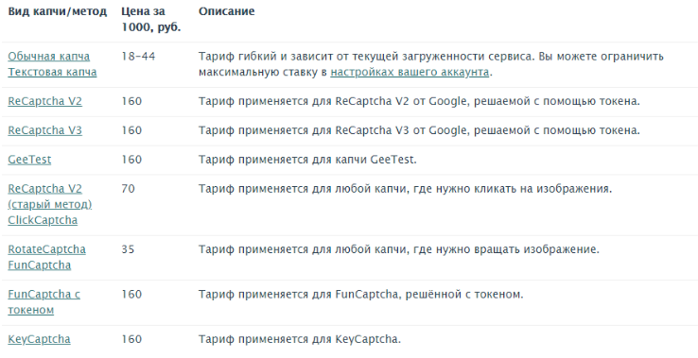Click the FunCaptcha link under RotateCaptcha
This screenshot has height=358, width=698.
pyautogui.click(x=39, y=265)
